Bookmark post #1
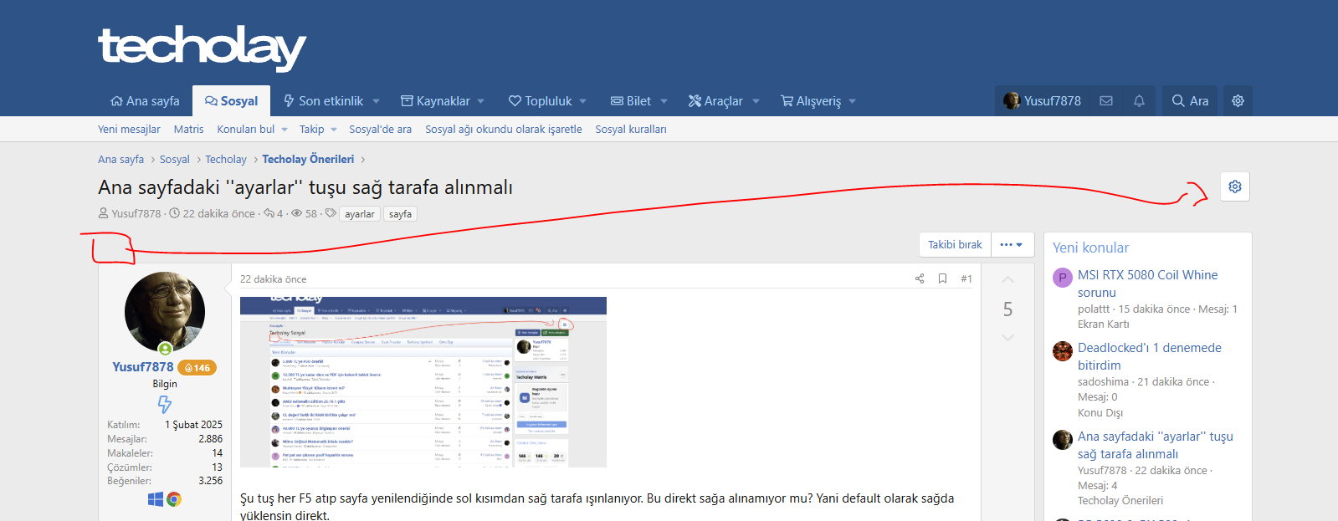The height and width of the screenshot is (521, 1338). click(x=942, y=278)
